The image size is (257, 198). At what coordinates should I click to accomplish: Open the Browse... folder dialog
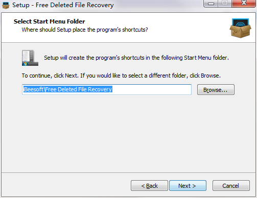coord(216,90)
